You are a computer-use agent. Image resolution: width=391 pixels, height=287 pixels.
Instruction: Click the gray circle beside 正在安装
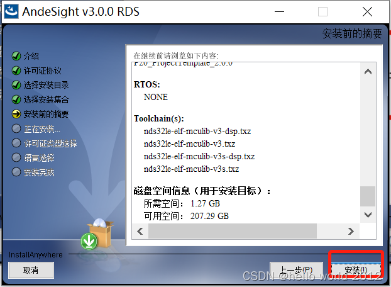[16, 129]
